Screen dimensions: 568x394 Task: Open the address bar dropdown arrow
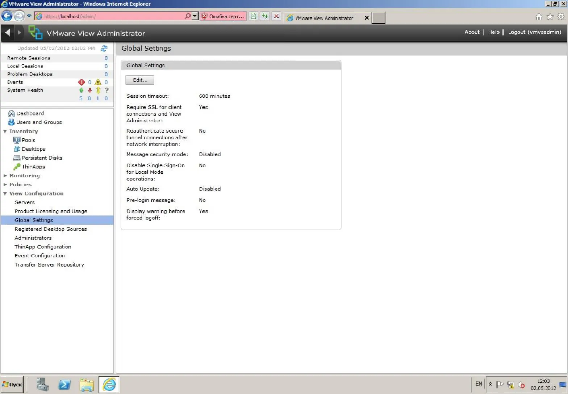coord(195,16)
